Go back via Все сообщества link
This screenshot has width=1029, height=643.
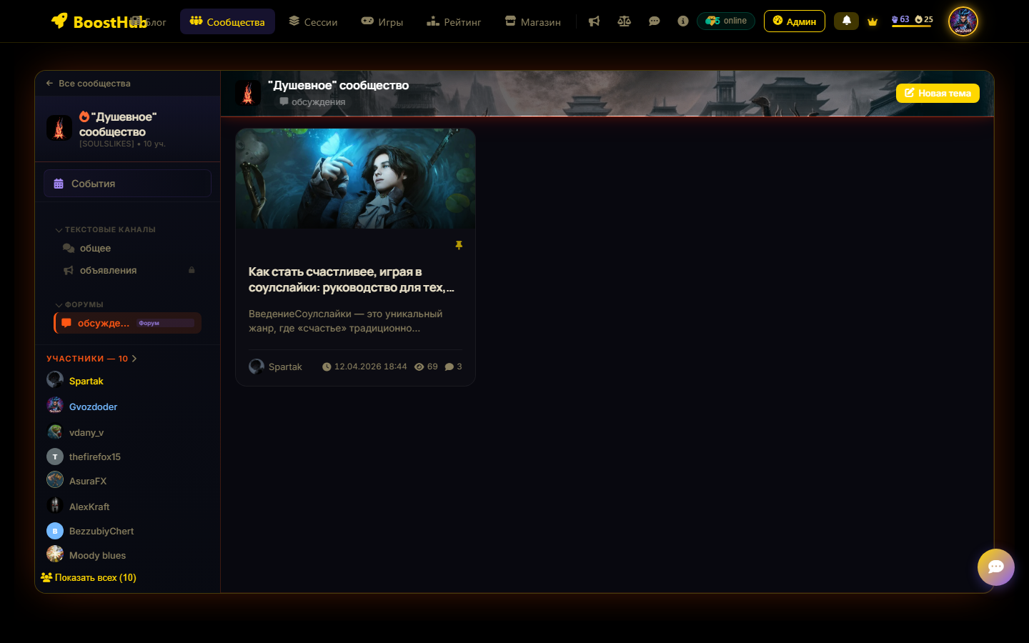[x=89, y=84]
